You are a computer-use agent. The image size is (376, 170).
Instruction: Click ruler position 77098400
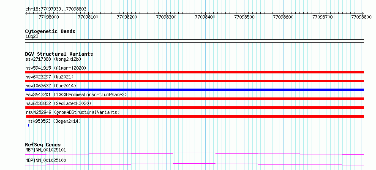click(205, 17)
